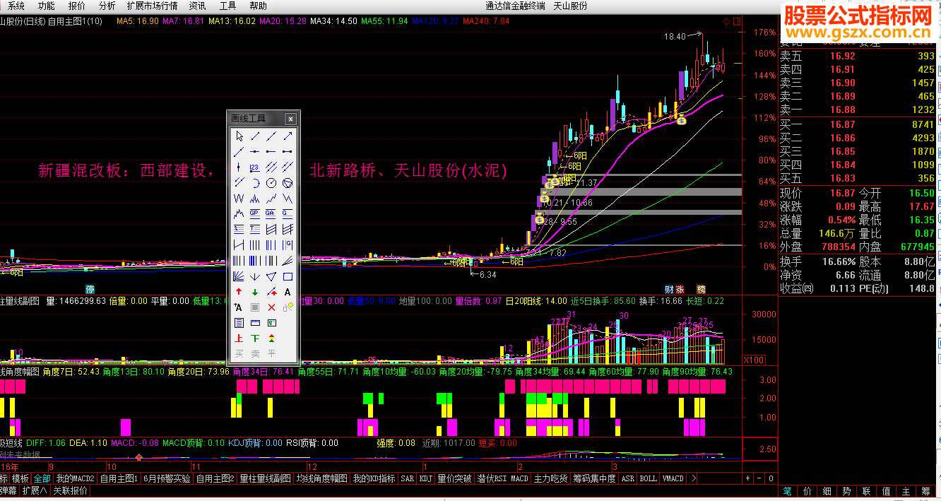Open the 扩展市场行情 menu
This screenshot has width=941, height=501.
click(x=152, y=6)
